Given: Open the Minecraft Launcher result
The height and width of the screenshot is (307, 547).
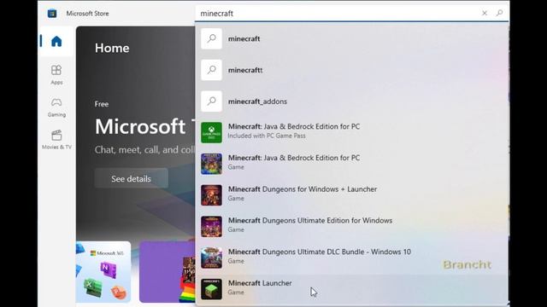Looking at the screenshot, I should 351,289.
